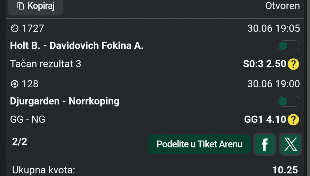Click the soccer ball icon near 128
The width and height of the screenshot is (310, 176).
pos(15,84)
